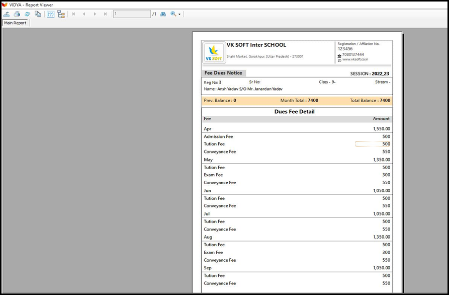The width and height of the screenshot is (449, 295).
Task: Click the Apr month row label
Action: coord(207,129)
